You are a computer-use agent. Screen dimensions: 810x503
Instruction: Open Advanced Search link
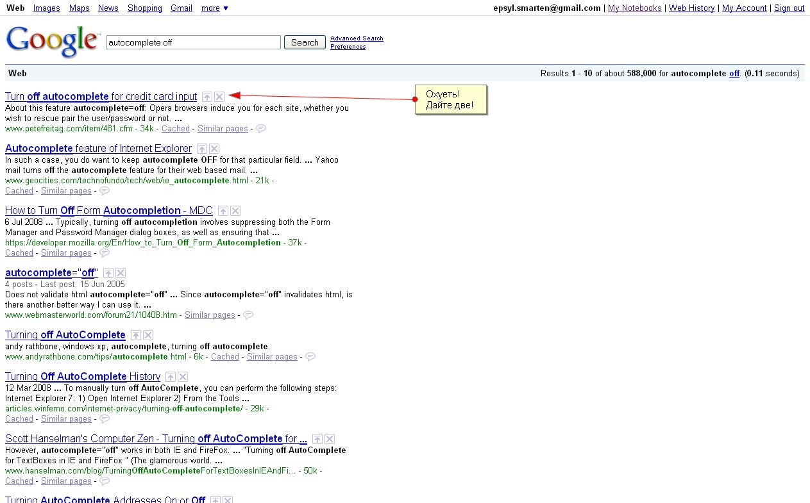pyautogui.click(x=357, y=38)
